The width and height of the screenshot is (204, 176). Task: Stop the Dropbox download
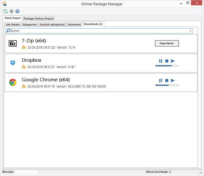click(167, 61)
